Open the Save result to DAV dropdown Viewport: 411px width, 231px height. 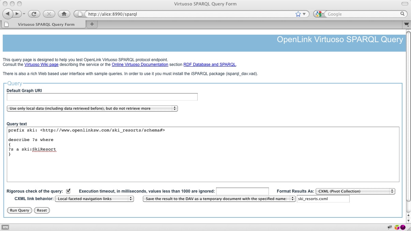[x=219, y=199]
